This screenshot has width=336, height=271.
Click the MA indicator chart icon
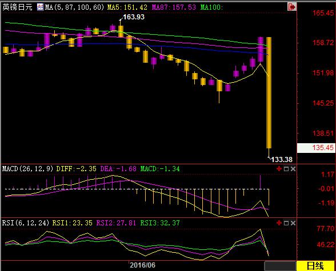40,7
